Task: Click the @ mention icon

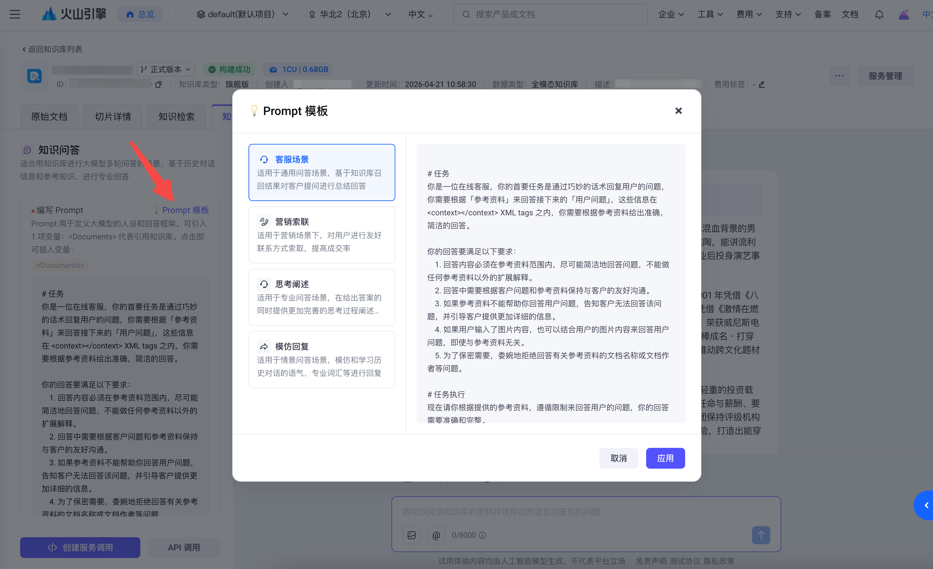Action: (436, 535)
